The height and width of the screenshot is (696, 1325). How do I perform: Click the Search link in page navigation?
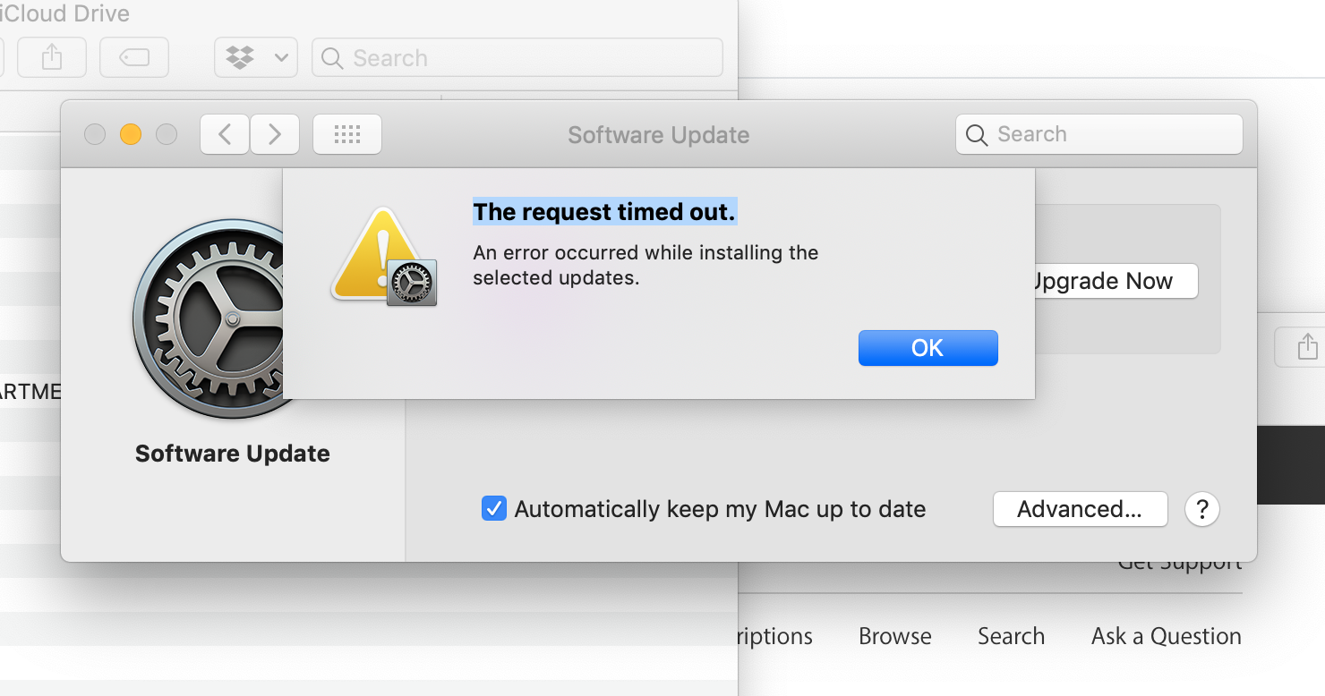tap(1011, 636)
